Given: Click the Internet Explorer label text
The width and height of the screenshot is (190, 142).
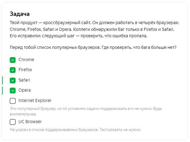Looking at the screenshot, I should coord(35,100).
